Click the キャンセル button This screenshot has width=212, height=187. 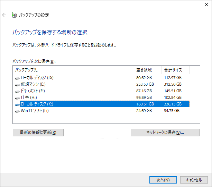point(194,180)
